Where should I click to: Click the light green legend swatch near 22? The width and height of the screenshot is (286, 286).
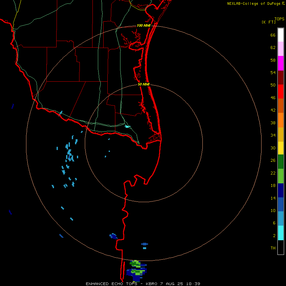(x=281, y=176)
